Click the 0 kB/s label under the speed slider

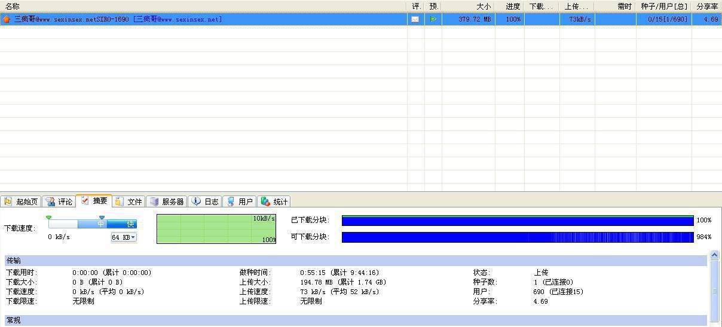click(x=59, y=237)
